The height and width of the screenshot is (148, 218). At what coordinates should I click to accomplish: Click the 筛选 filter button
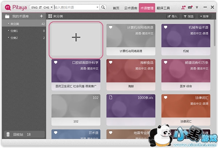tap(189, 16)
